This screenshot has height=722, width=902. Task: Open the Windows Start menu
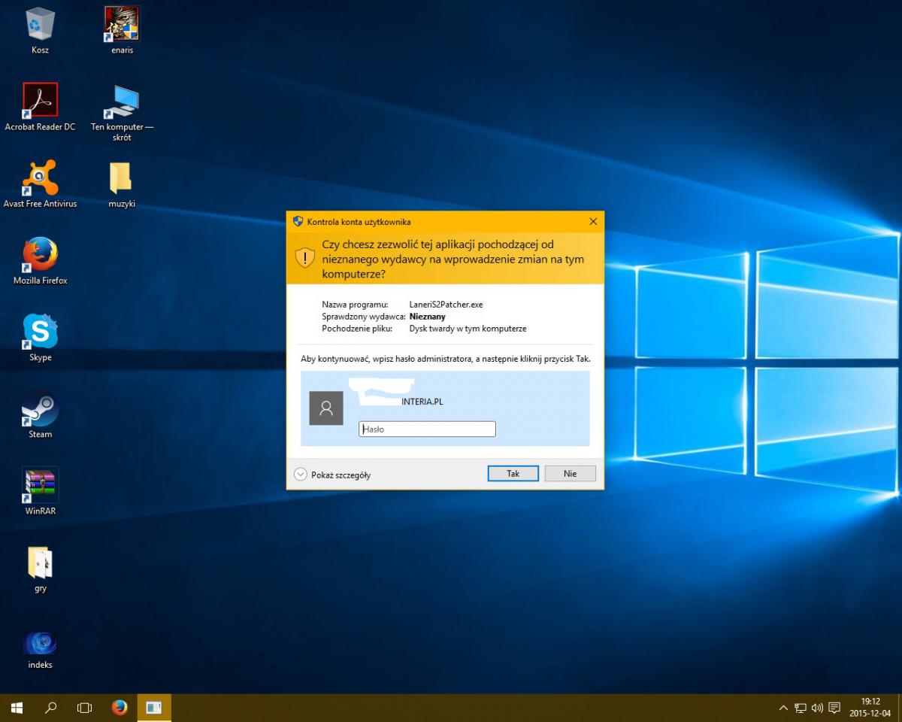(17, 708)
